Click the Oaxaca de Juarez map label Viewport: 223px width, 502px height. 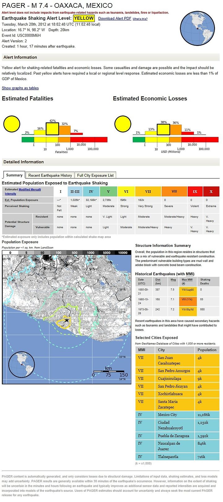coord(113,309)
